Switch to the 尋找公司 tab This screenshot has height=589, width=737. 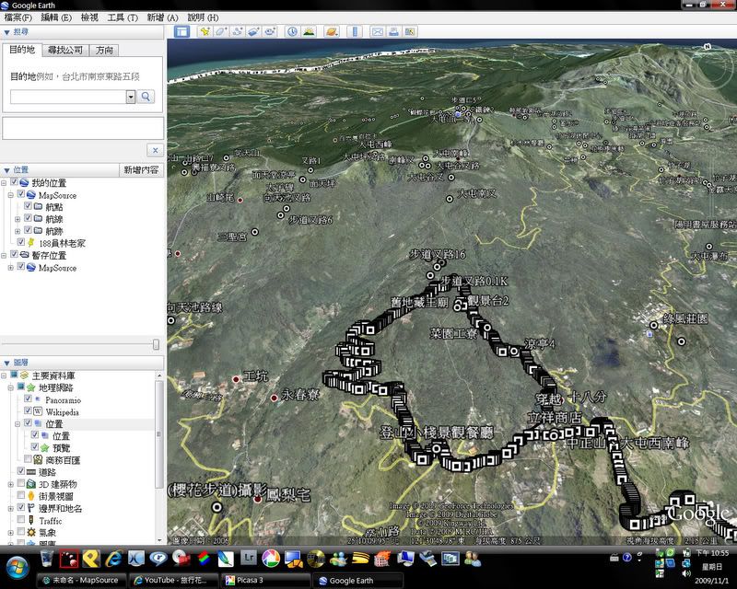click(66, 51)
